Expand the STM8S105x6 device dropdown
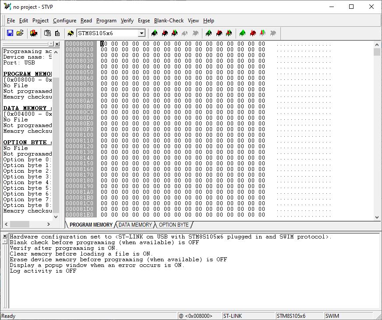 [141, 33]
